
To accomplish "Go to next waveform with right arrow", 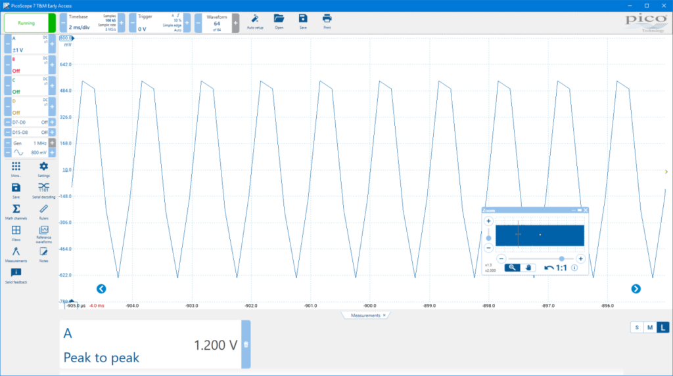I will click(636, 289).
